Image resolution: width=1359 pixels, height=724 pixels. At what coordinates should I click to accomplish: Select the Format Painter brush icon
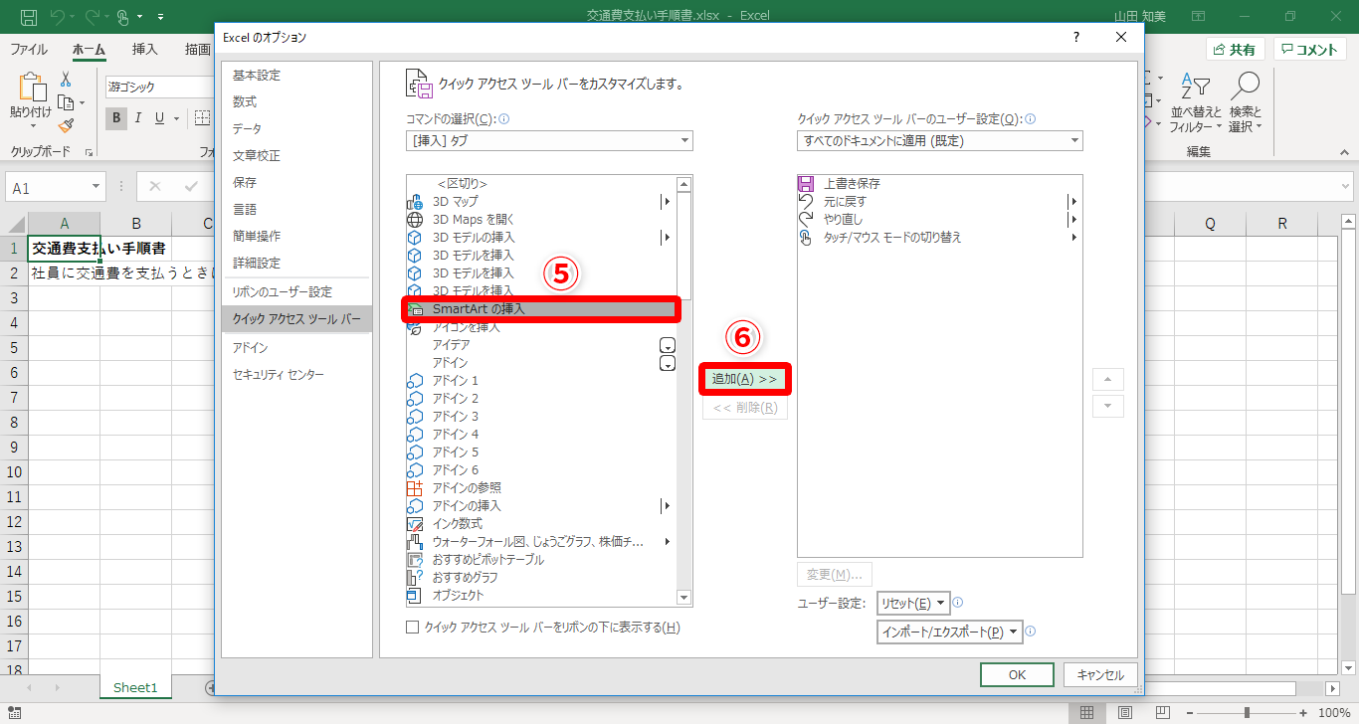tap(66, 125)
